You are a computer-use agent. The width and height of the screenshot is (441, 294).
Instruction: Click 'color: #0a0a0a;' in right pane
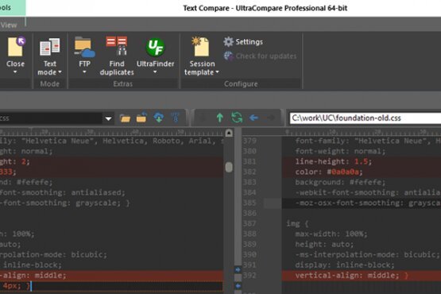pyautogui.click(x=329, y=172)
